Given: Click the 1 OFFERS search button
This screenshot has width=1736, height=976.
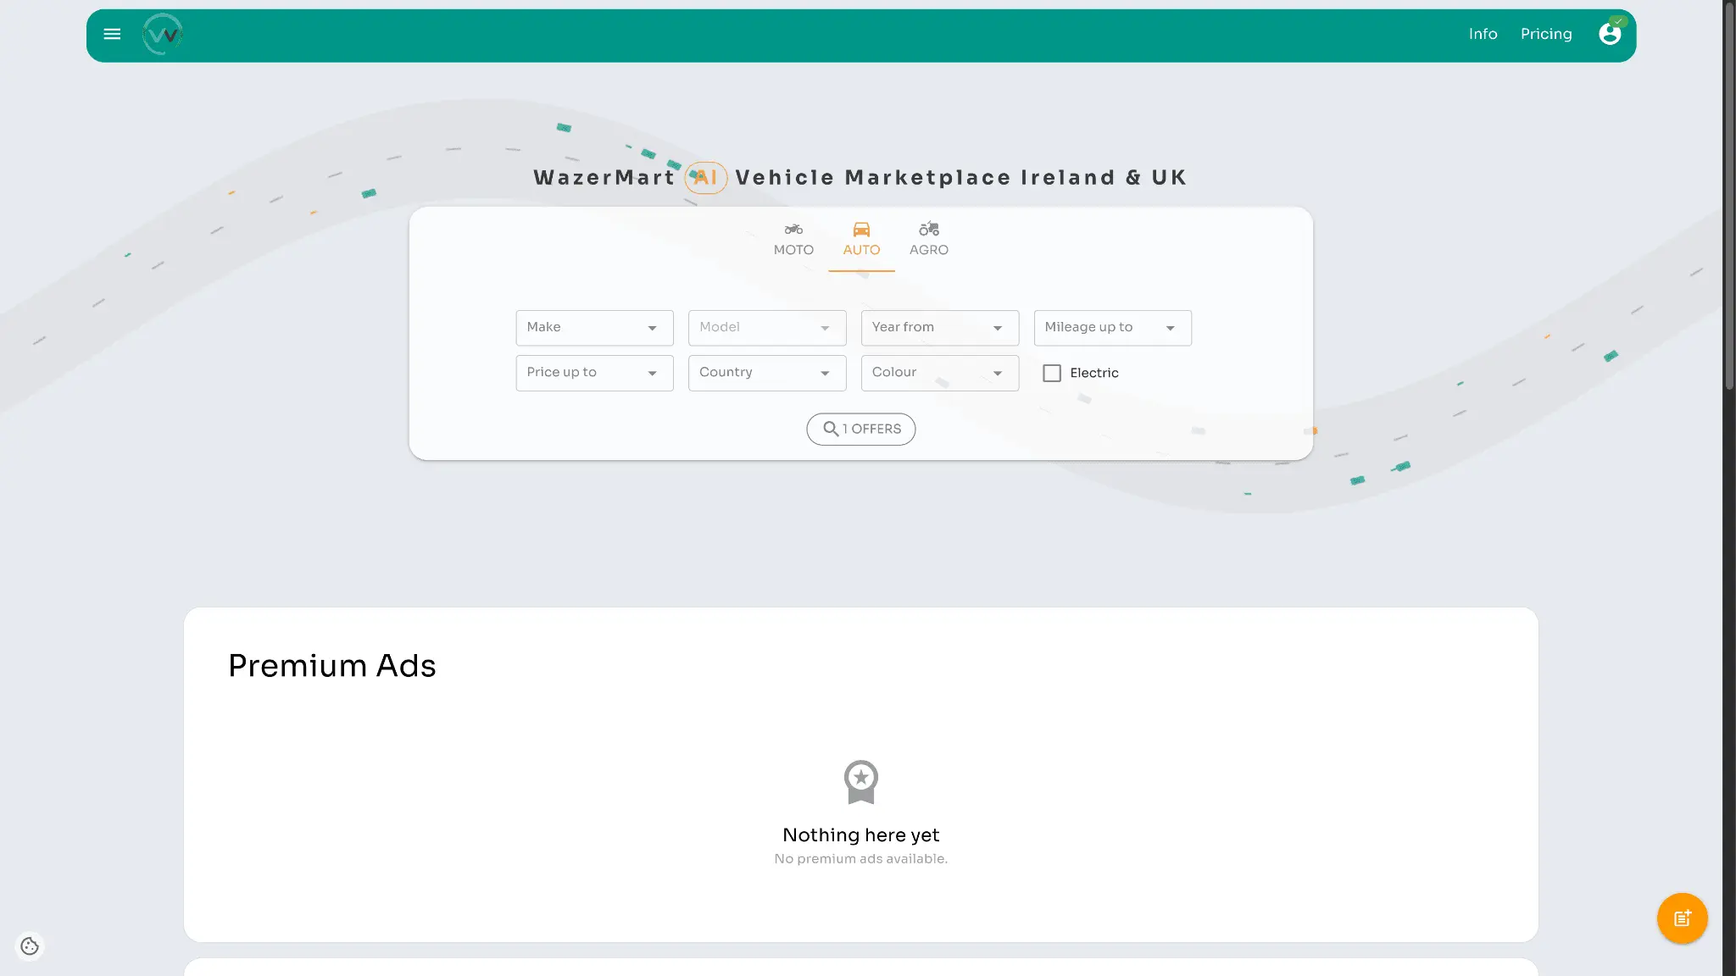Looking at the screenshot, I should coord(860,430).
